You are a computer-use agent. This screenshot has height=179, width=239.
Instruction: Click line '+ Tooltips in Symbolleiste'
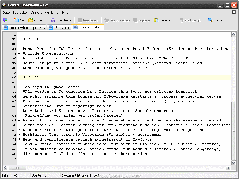[49, 87]
